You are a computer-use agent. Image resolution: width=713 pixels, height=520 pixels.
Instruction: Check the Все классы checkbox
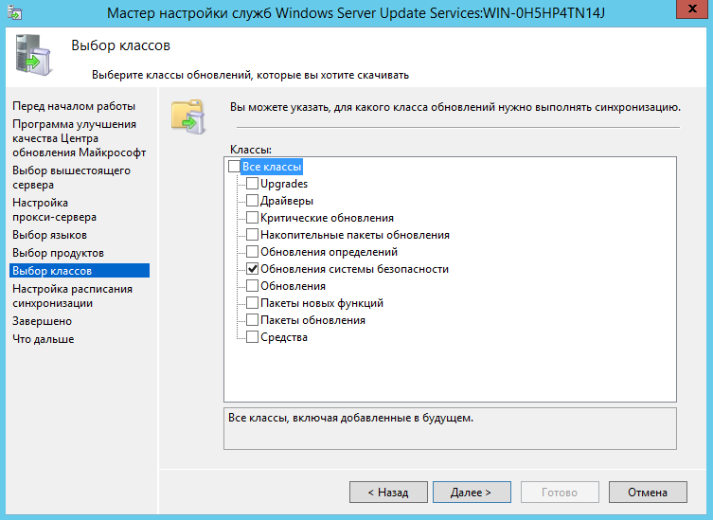[x=234, y=167]
